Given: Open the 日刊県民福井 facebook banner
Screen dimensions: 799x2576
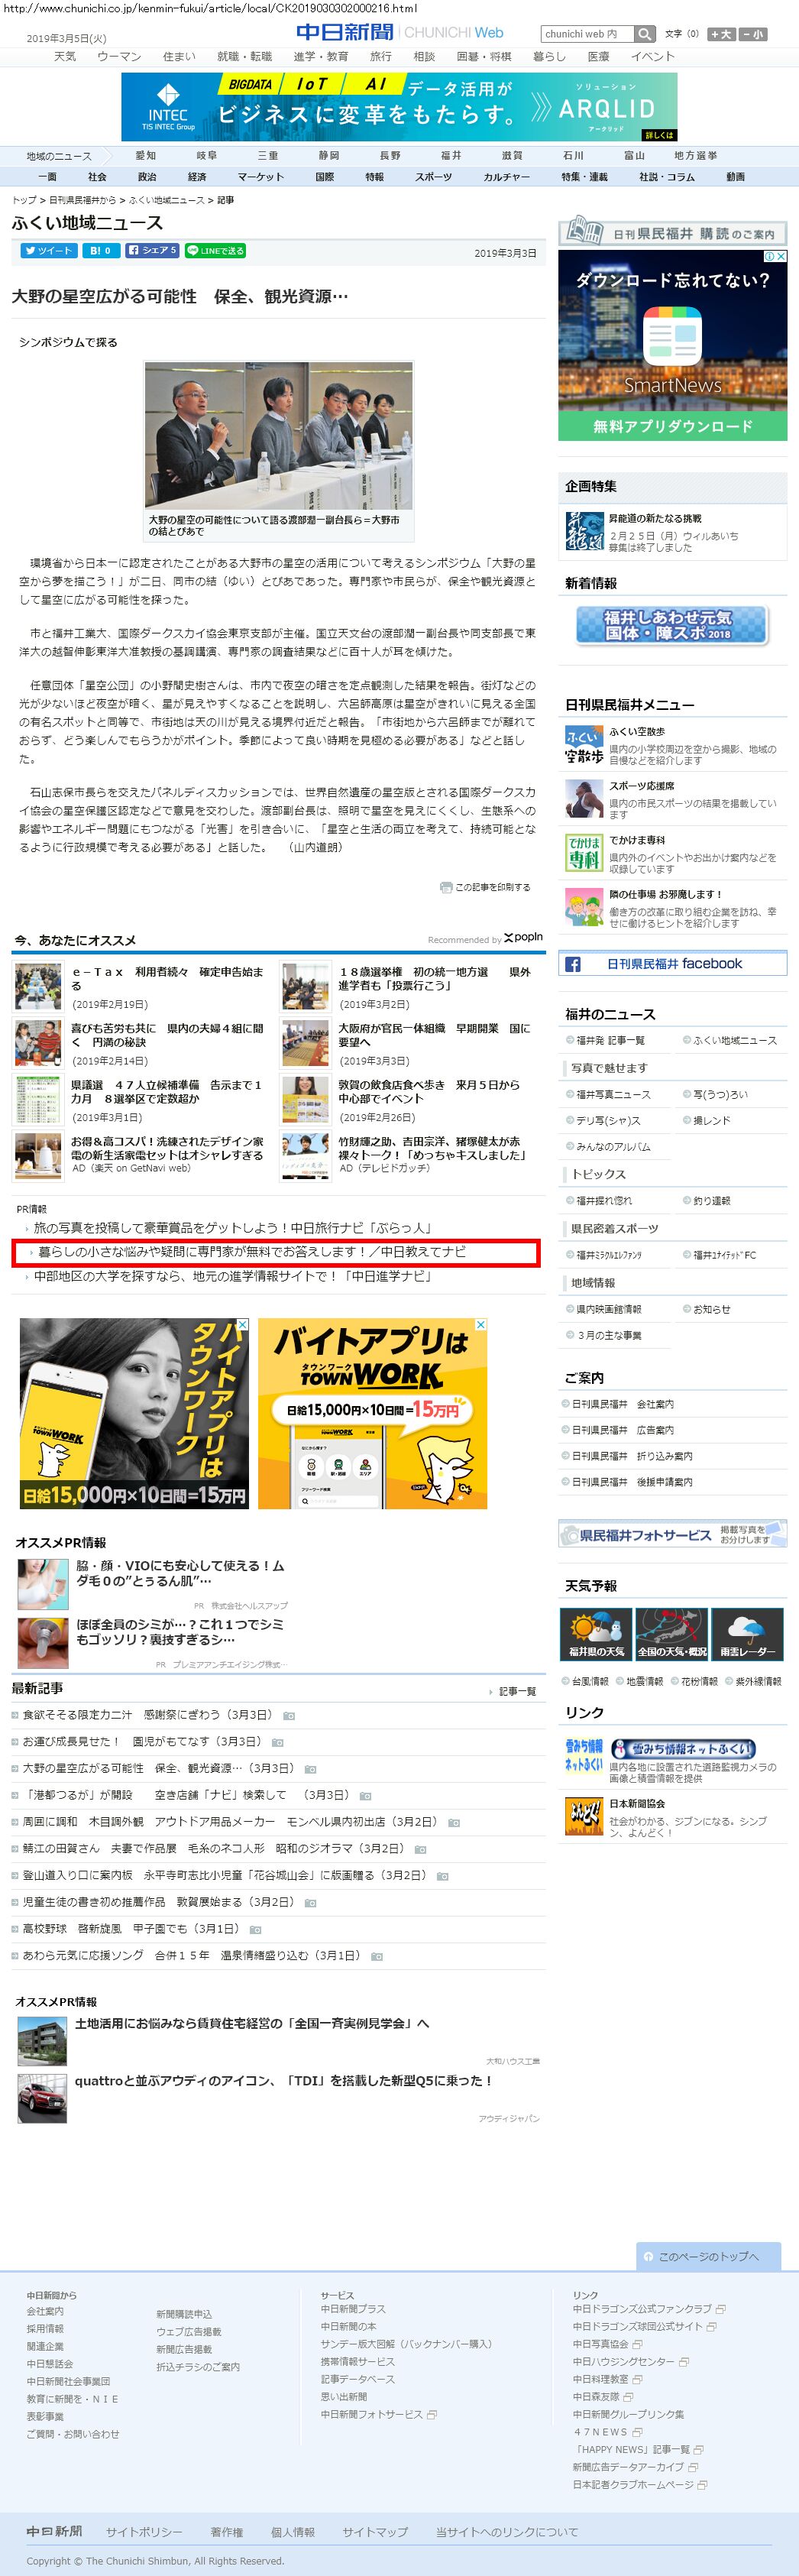Looking at the screenshot, I should point(673,964).
